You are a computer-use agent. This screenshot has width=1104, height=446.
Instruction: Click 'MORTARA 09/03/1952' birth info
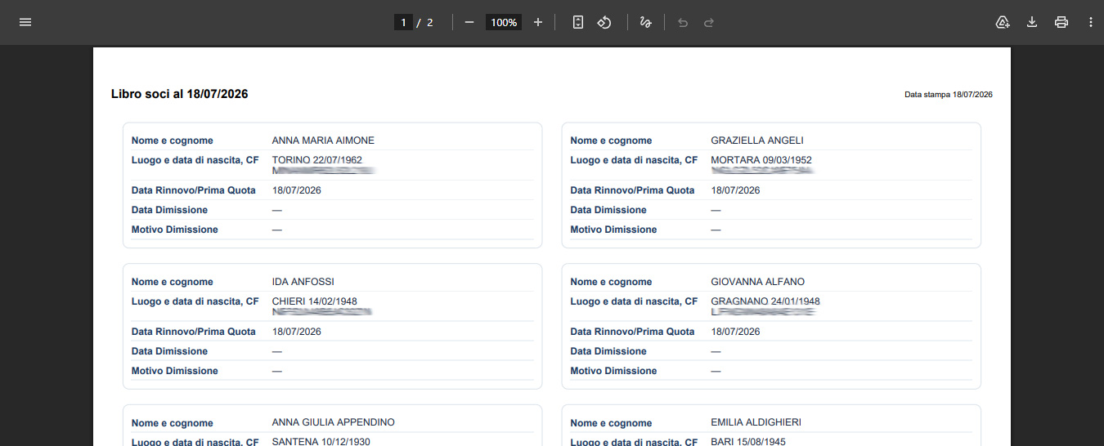pos(761,160)
